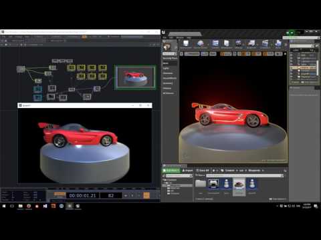Click the Save Current icon in Unreal toolbar
This screenshot has height=240, width=321.
point(186,44)
